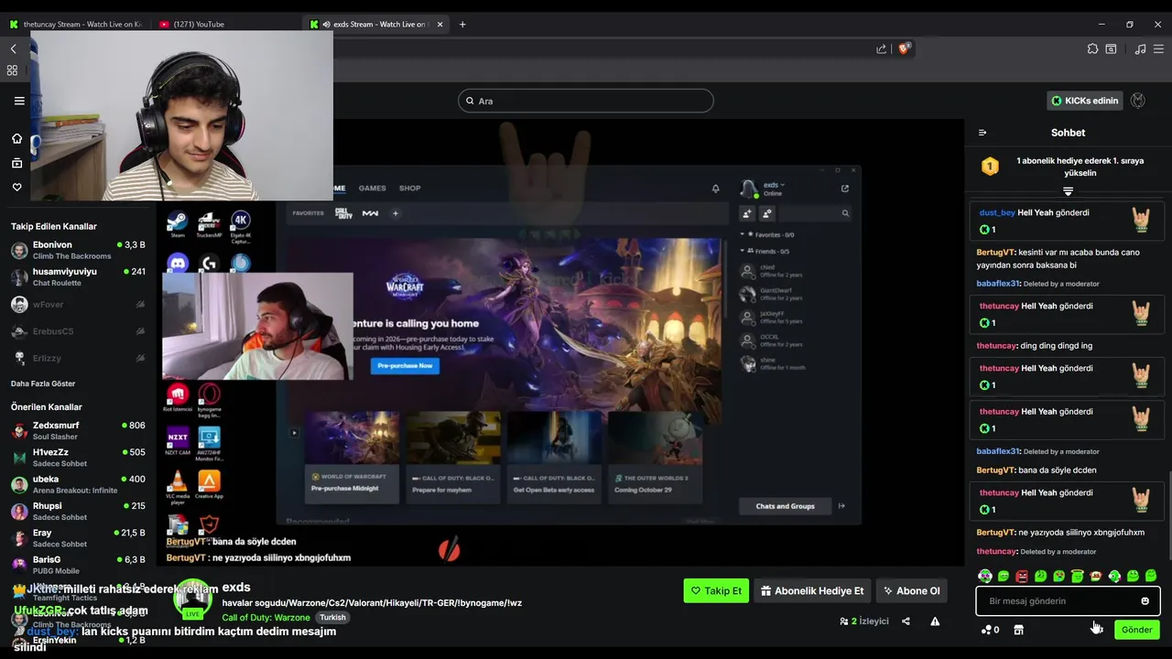
Task: Open exds streamer avatar with LIVE badge
Action: (192, 600)
